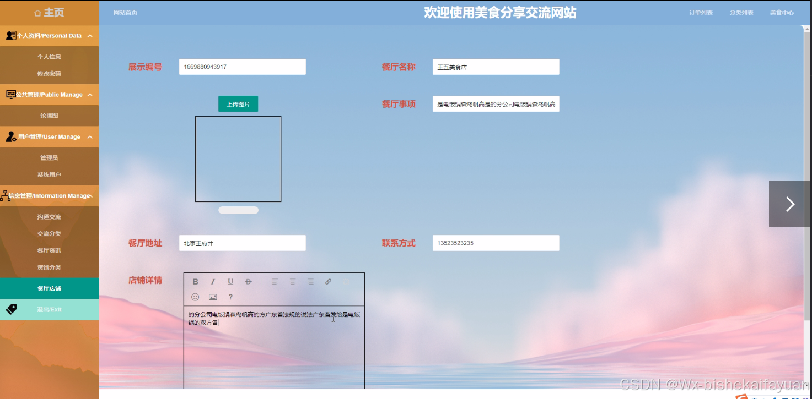812x399 pixels.
Task: Collapse the Public Manage section chevron
Action: [90, 95]
